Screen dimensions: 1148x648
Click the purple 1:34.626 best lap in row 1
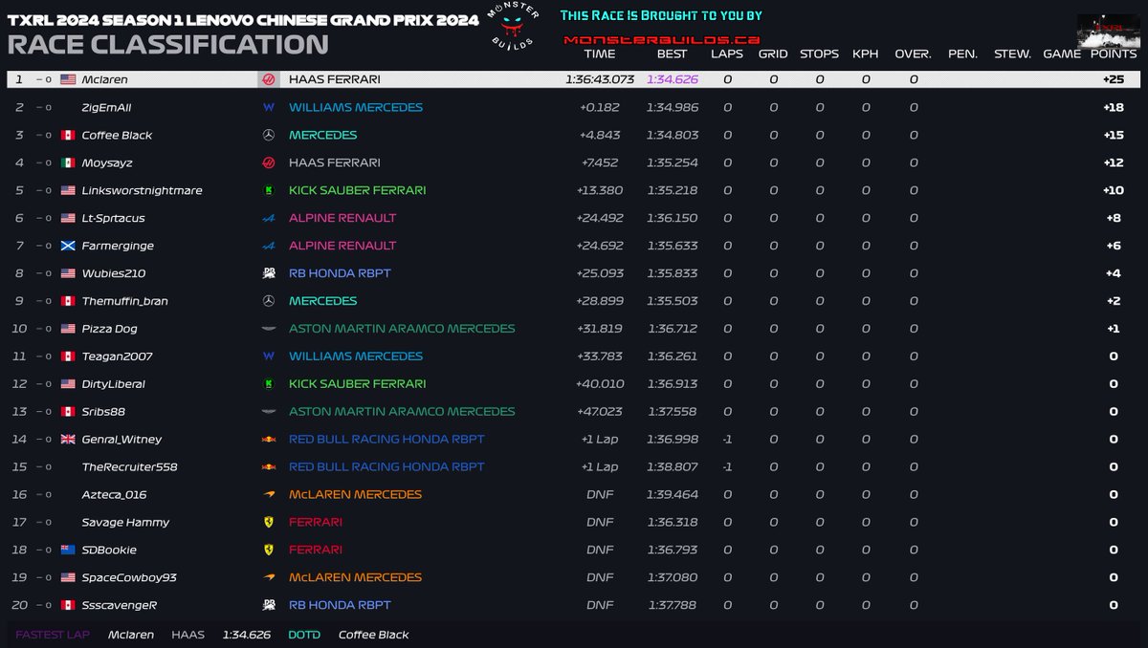point(673,80)
